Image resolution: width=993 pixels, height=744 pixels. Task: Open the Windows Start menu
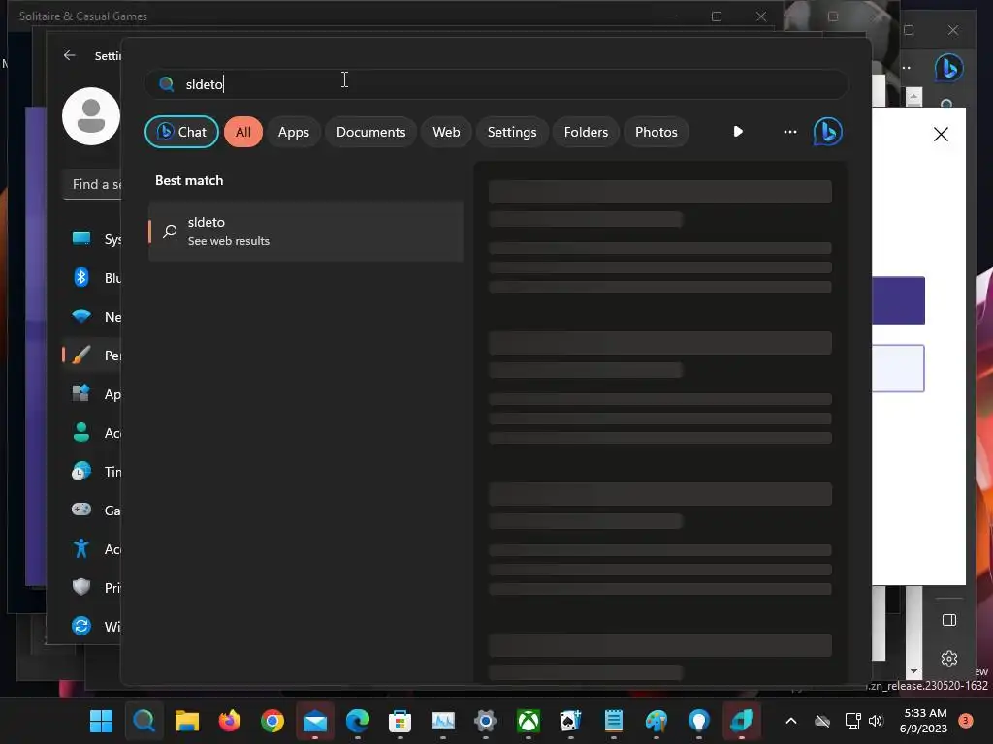pos(101,721)
